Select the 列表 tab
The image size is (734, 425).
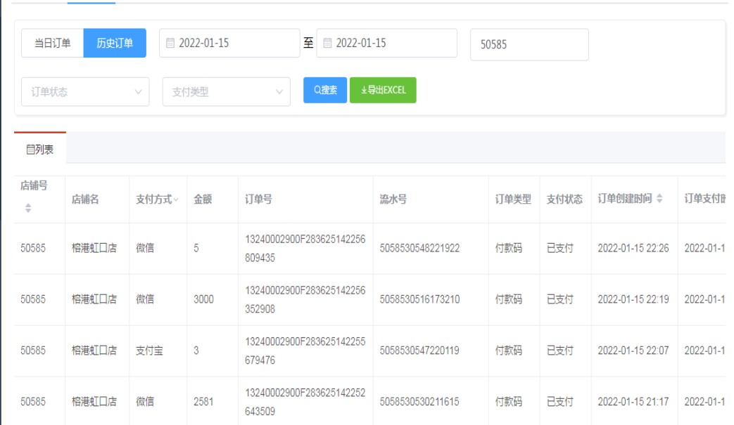40,149
